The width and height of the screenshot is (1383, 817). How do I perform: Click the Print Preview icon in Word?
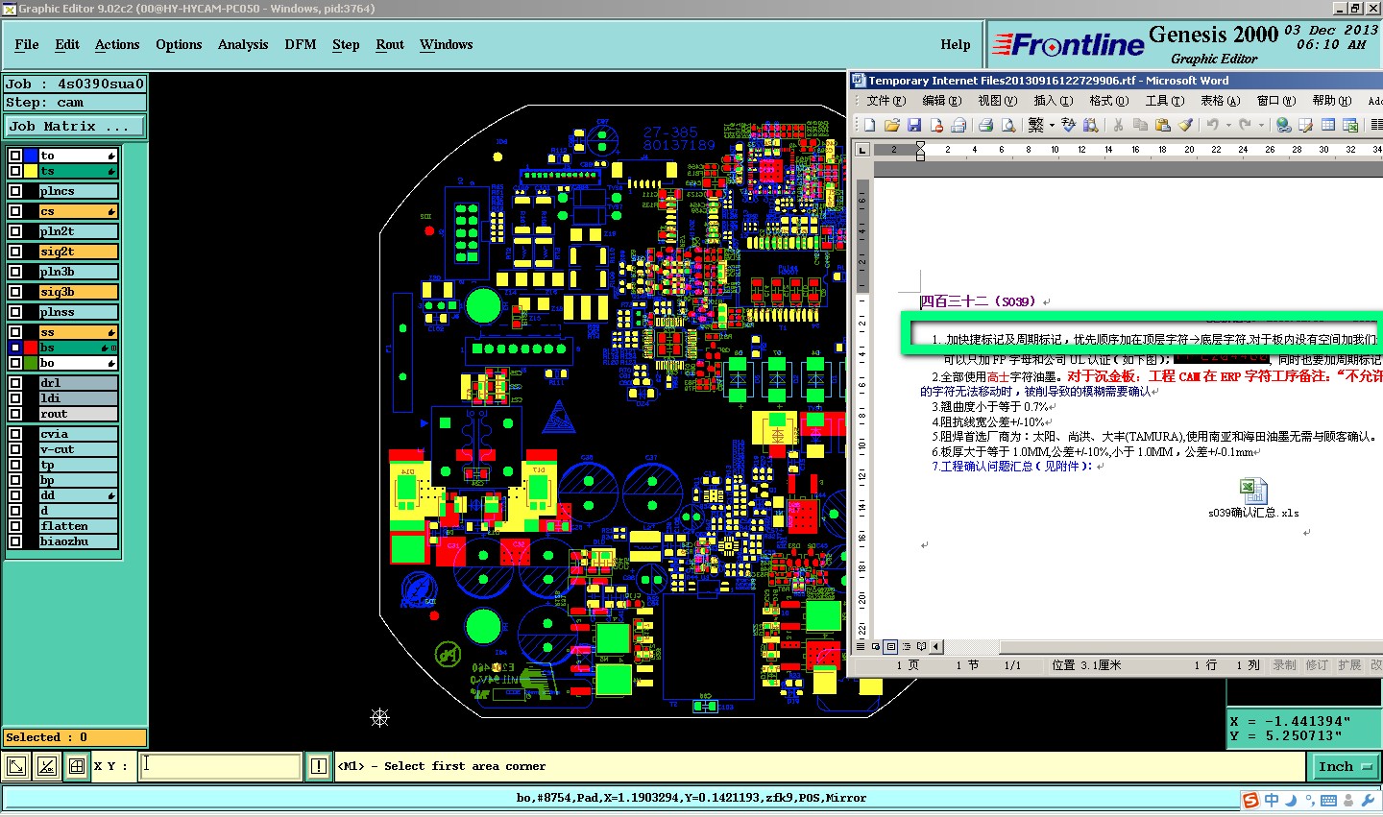[x=1007, y=125]
